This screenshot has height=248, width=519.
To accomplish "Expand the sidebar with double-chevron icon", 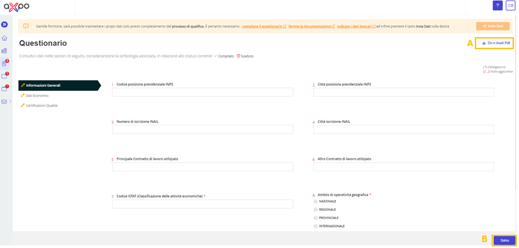I will point(5,24).
